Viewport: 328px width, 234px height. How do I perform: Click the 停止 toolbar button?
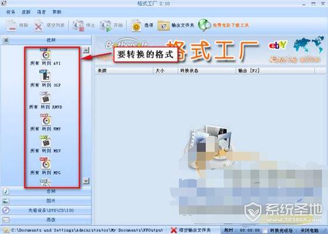(x=83, y=26)
